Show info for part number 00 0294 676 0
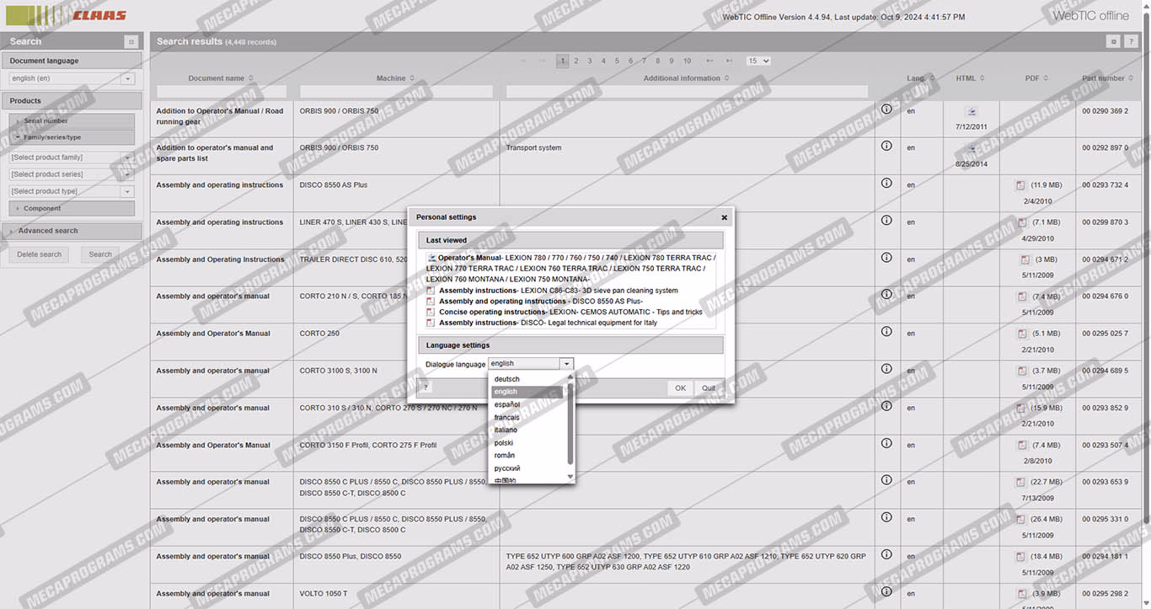Screen dimensions: 1151x609 (886, 294)
